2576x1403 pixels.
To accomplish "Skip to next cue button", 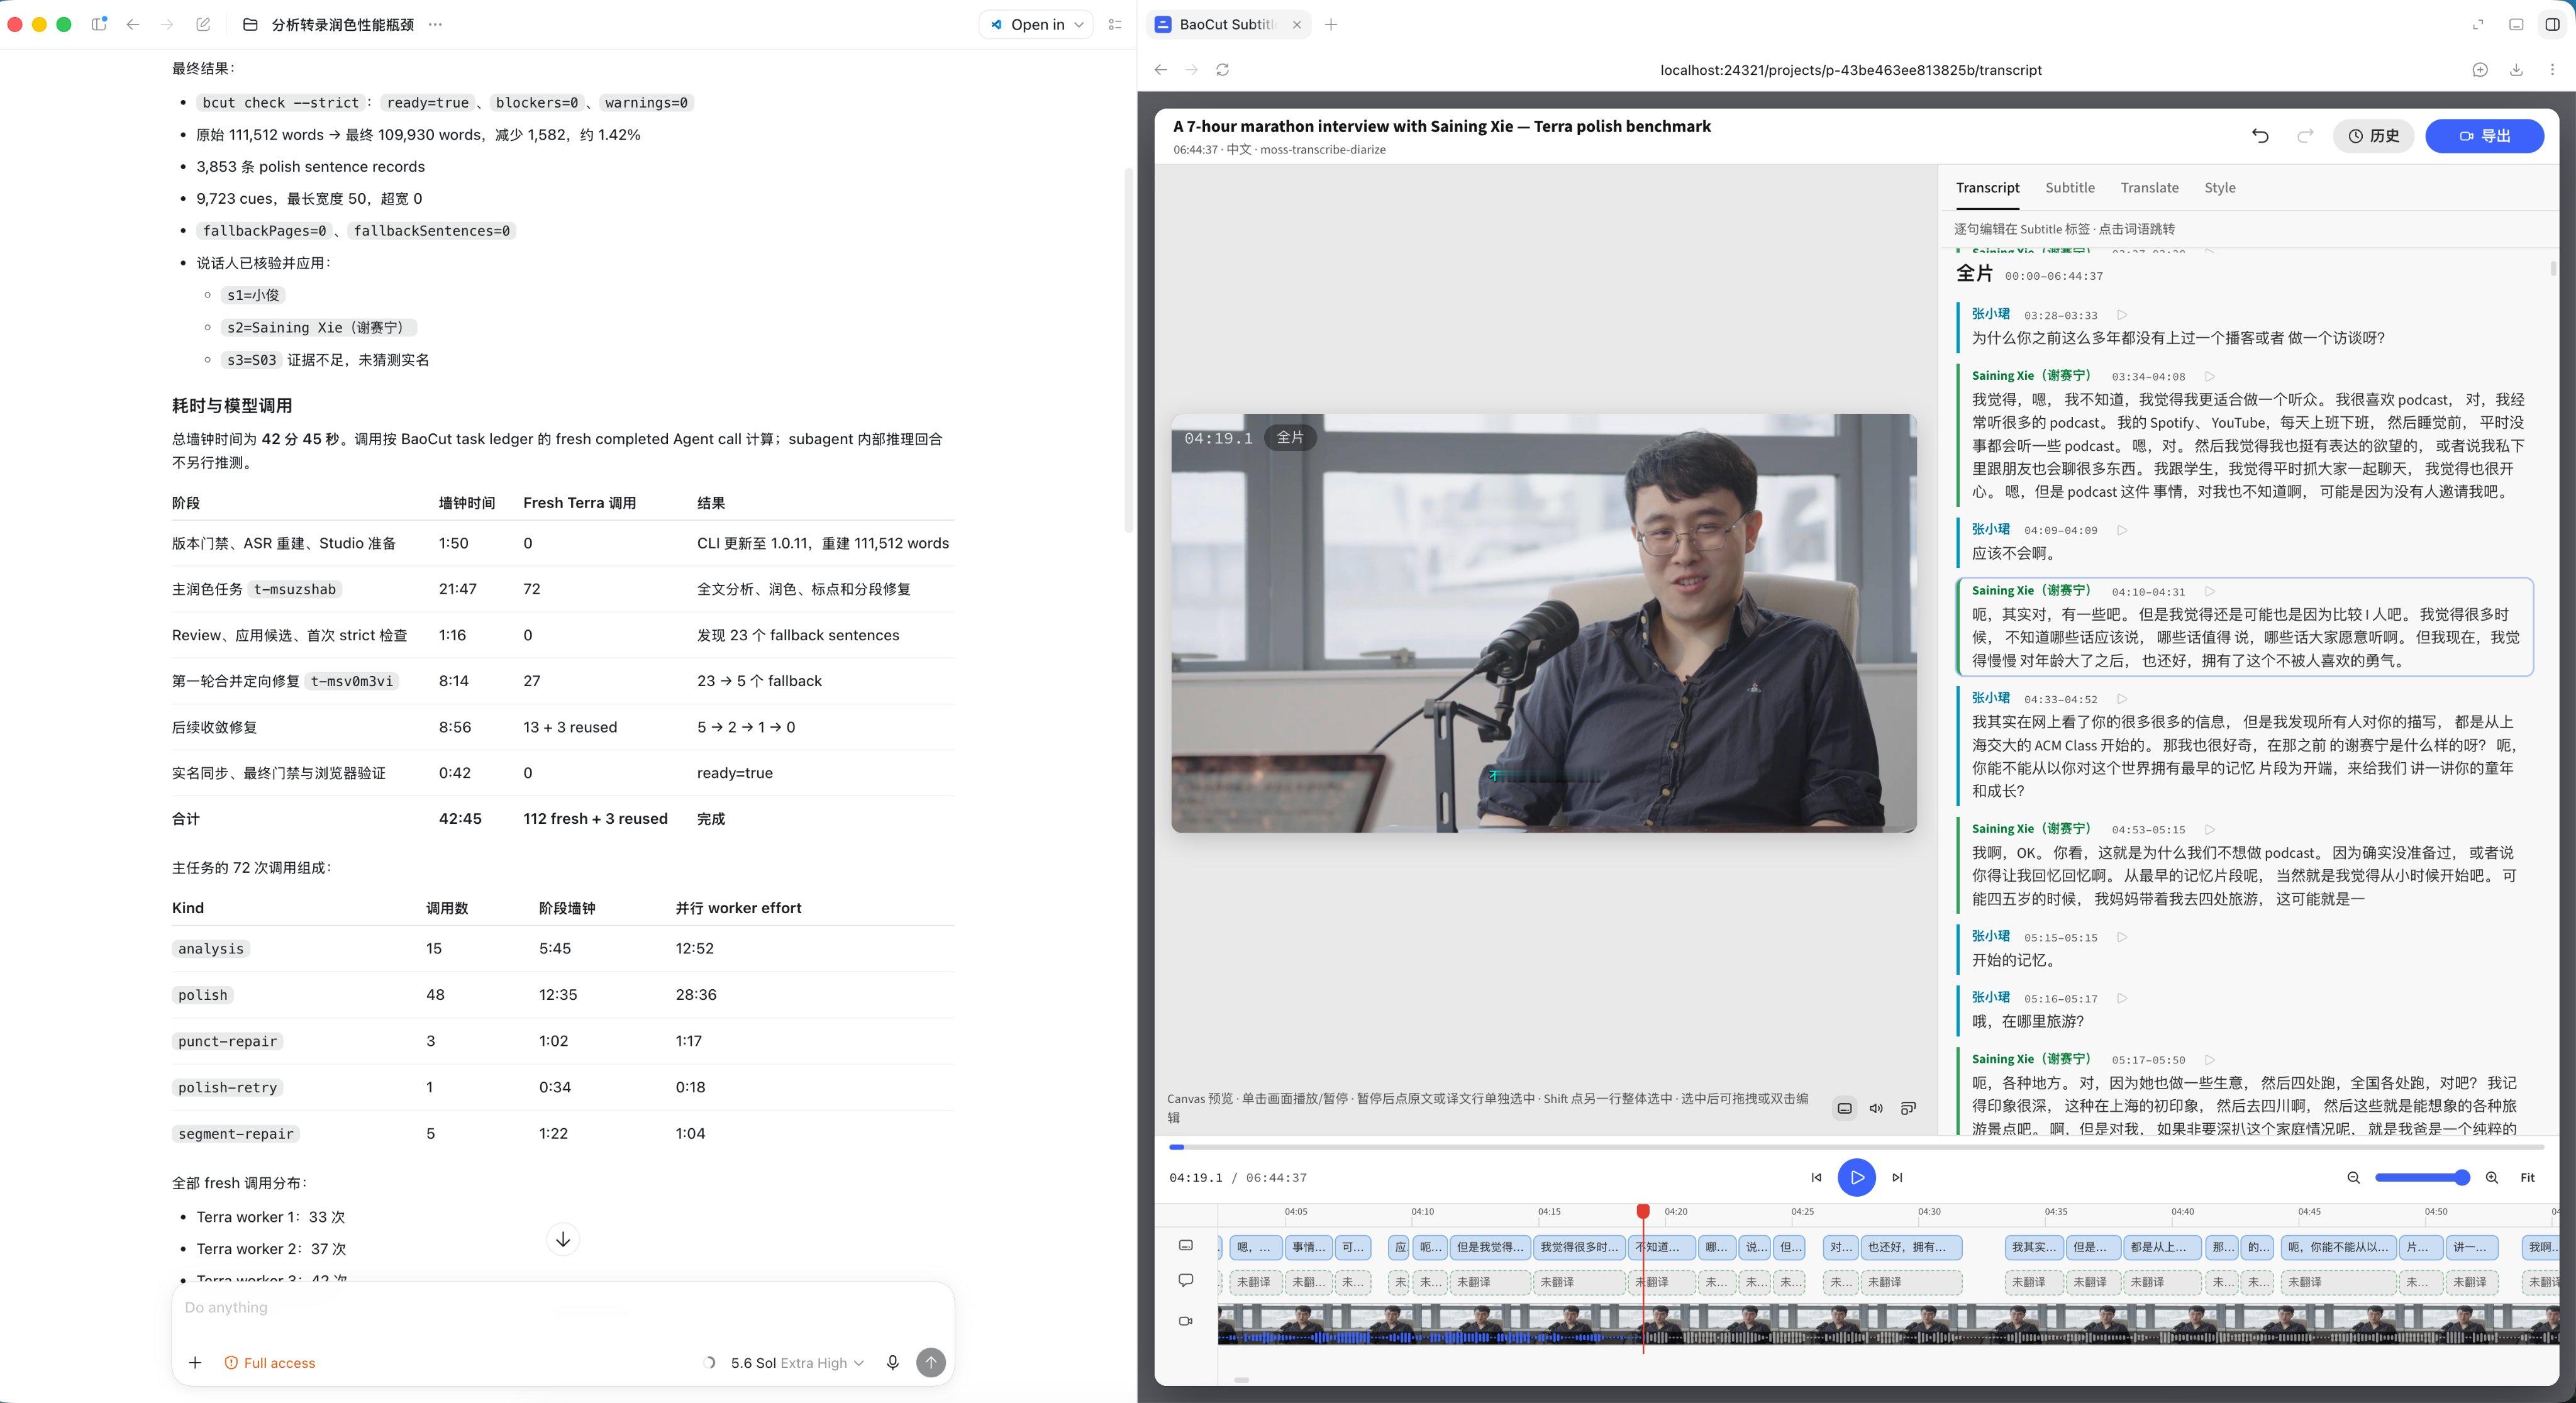I will click(1897, 1178).
